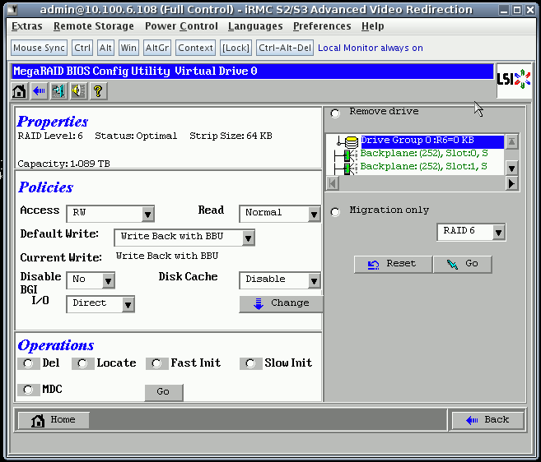Click the Ctrl key button

point(82,48)
